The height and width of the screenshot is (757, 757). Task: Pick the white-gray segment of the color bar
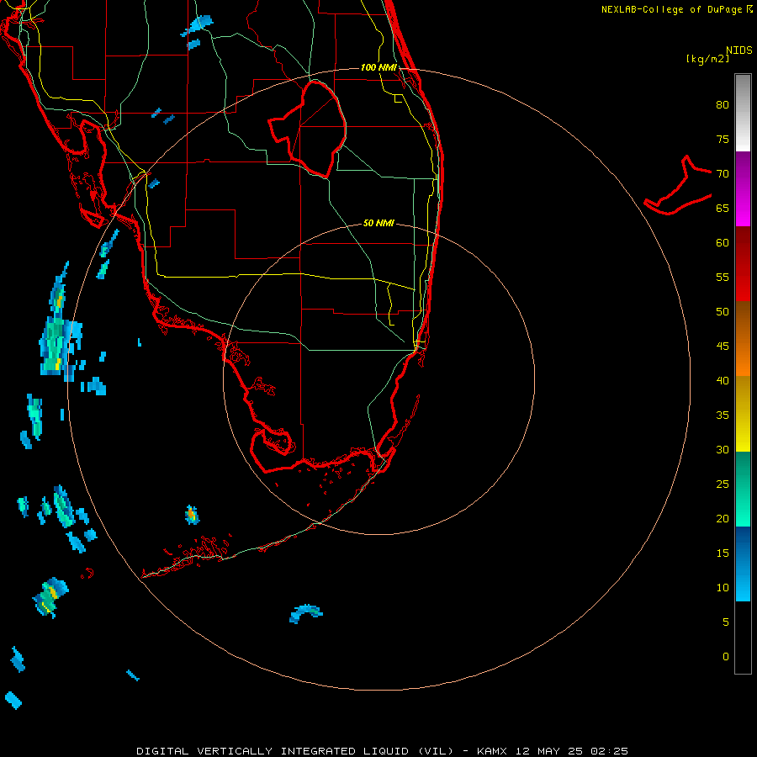pyautogui.click(x=743, y=113)
